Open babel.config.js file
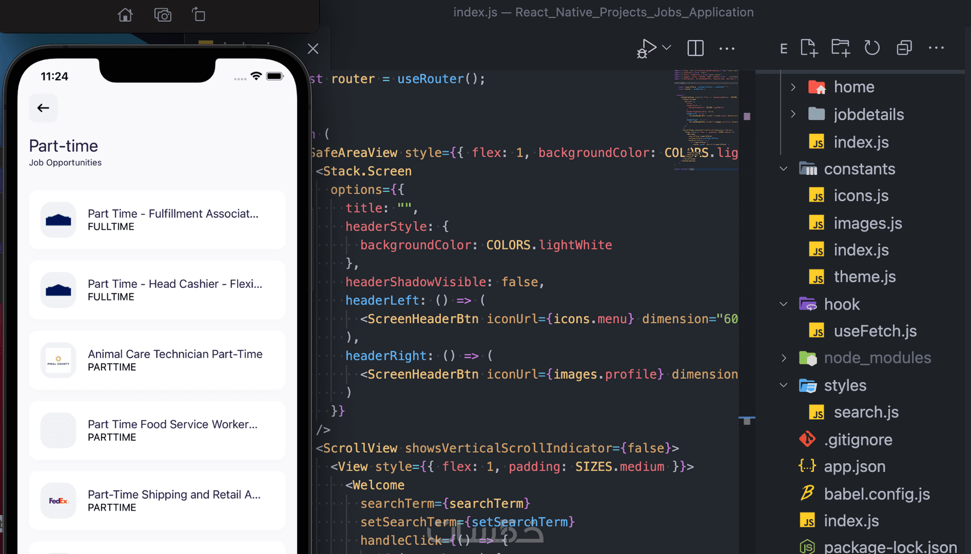971x554 pixels. [877, 494]
